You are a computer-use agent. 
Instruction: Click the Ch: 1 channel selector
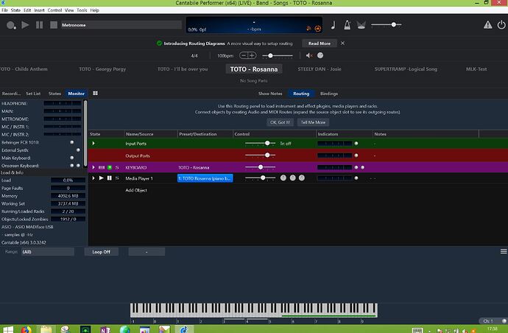click(x=493, y=321)
